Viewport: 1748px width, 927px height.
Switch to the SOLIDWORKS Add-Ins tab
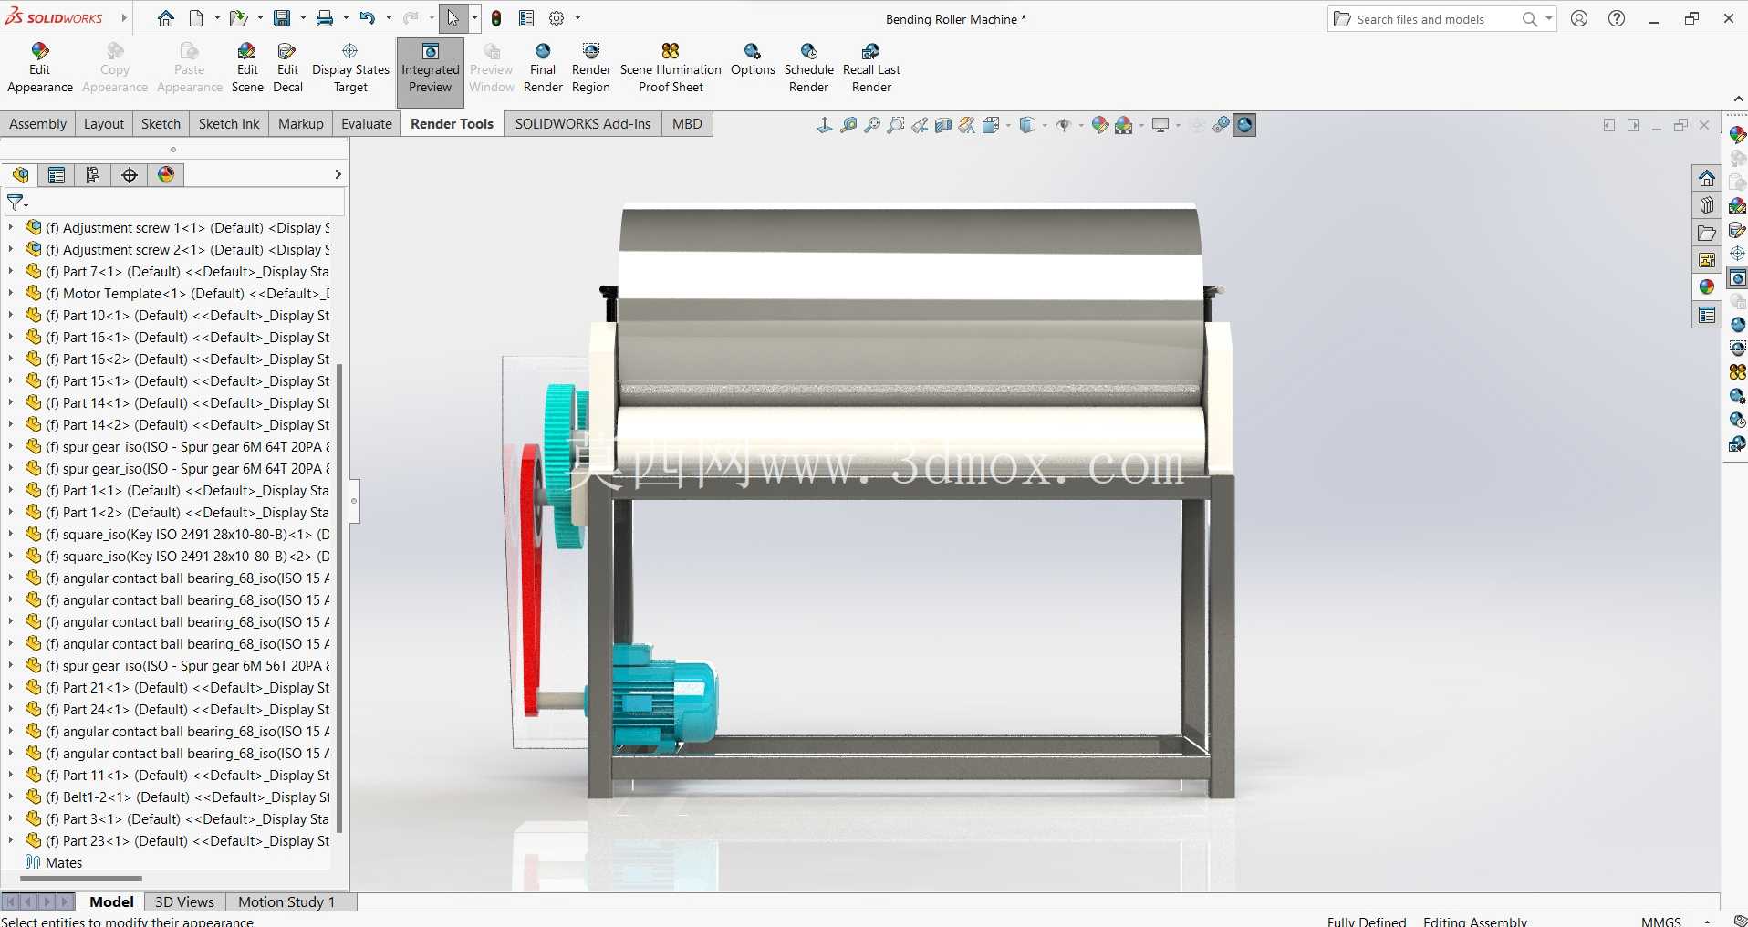click(583, 124)
